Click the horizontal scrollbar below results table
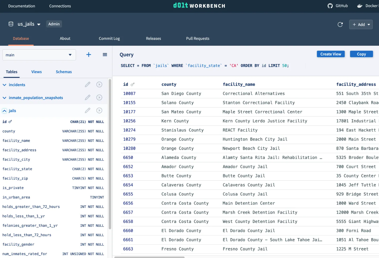 click(149, 257)
